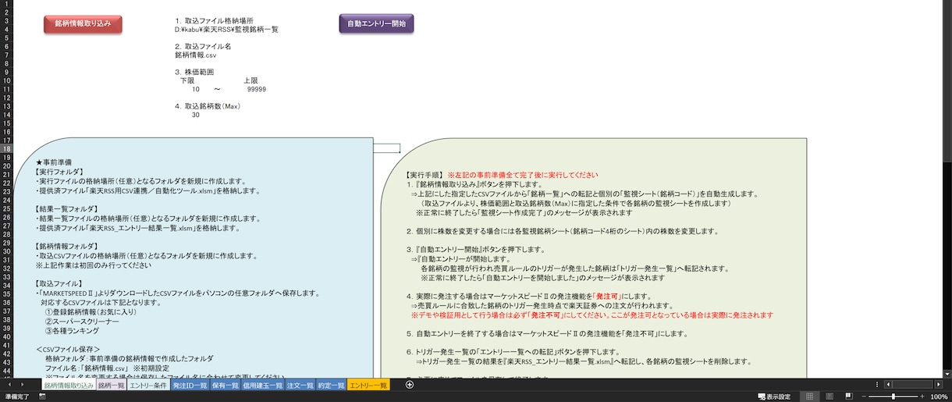Image resolution: width=952 pixels, height=402 pixels.
Task: Click horizontal scrollbar left arrow
Action: [x=886, y=385]
